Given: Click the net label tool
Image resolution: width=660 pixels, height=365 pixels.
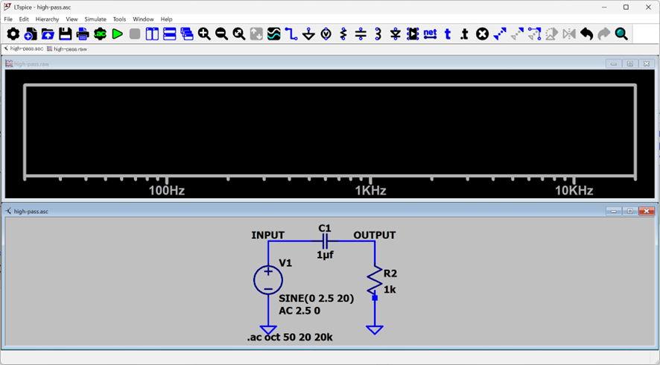Looking at the screenshot, I should coord(430,34).
